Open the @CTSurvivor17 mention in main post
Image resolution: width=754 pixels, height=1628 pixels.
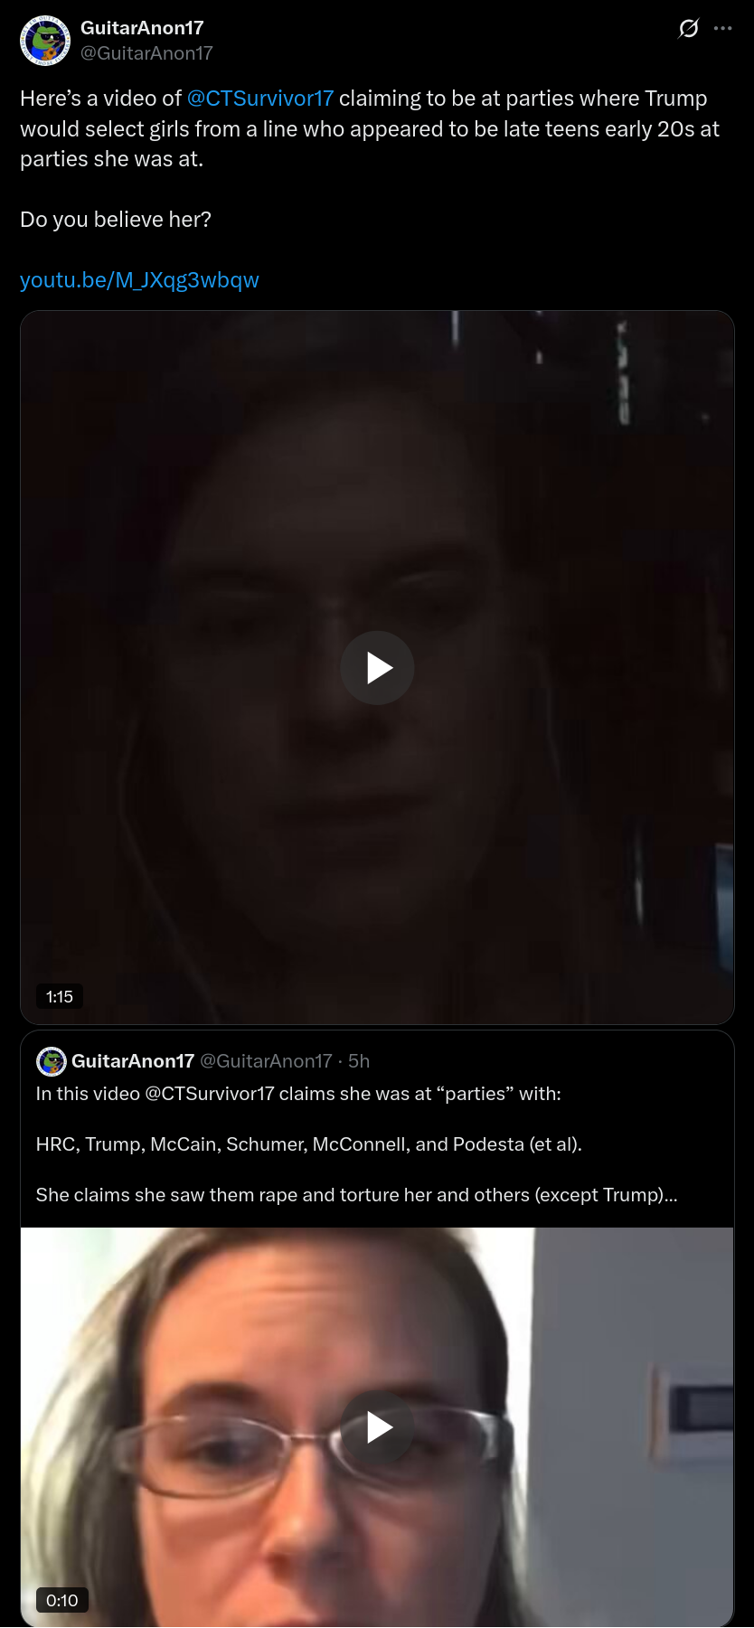260,99
